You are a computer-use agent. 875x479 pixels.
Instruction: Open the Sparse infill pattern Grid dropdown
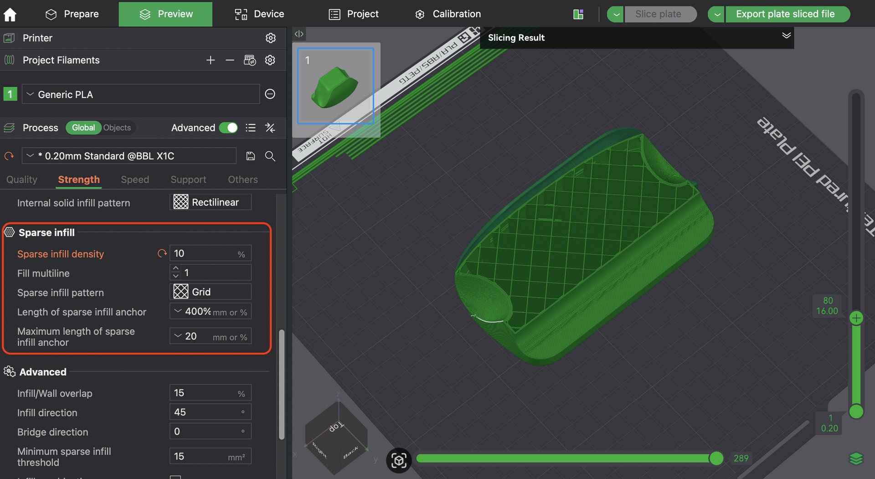[x=211, y=292]
